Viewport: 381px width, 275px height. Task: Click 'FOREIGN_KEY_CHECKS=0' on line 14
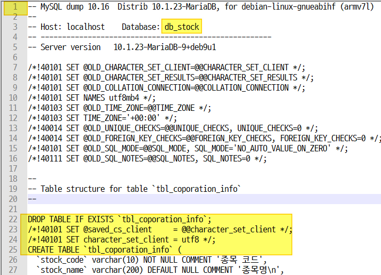[x=323, y=139]
